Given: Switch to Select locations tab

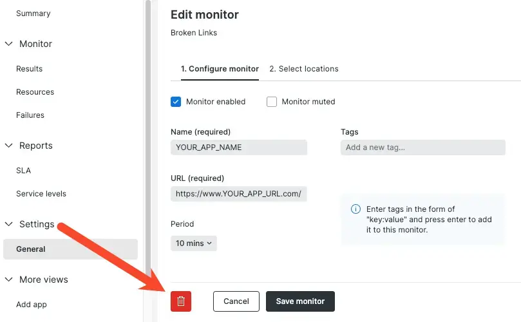Looking at the screenshot, I should pyautogui.click(x=303, y=69).
